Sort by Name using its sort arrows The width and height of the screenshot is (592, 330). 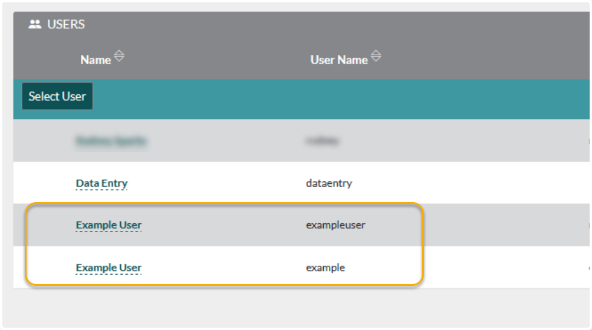[x=119, y=57]
